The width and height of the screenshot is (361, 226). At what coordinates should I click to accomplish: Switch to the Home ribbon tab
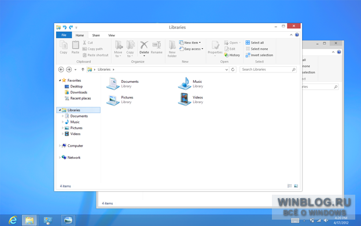(80, 35)
